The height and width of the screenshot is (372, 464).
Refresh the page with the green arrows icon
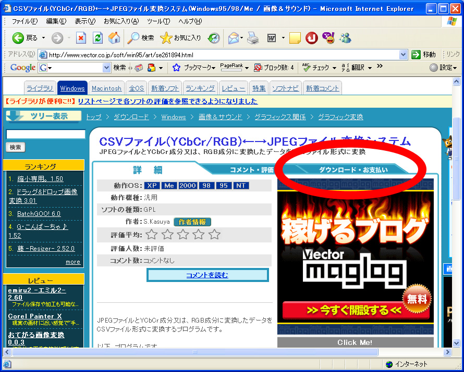[x=97, y=38]
